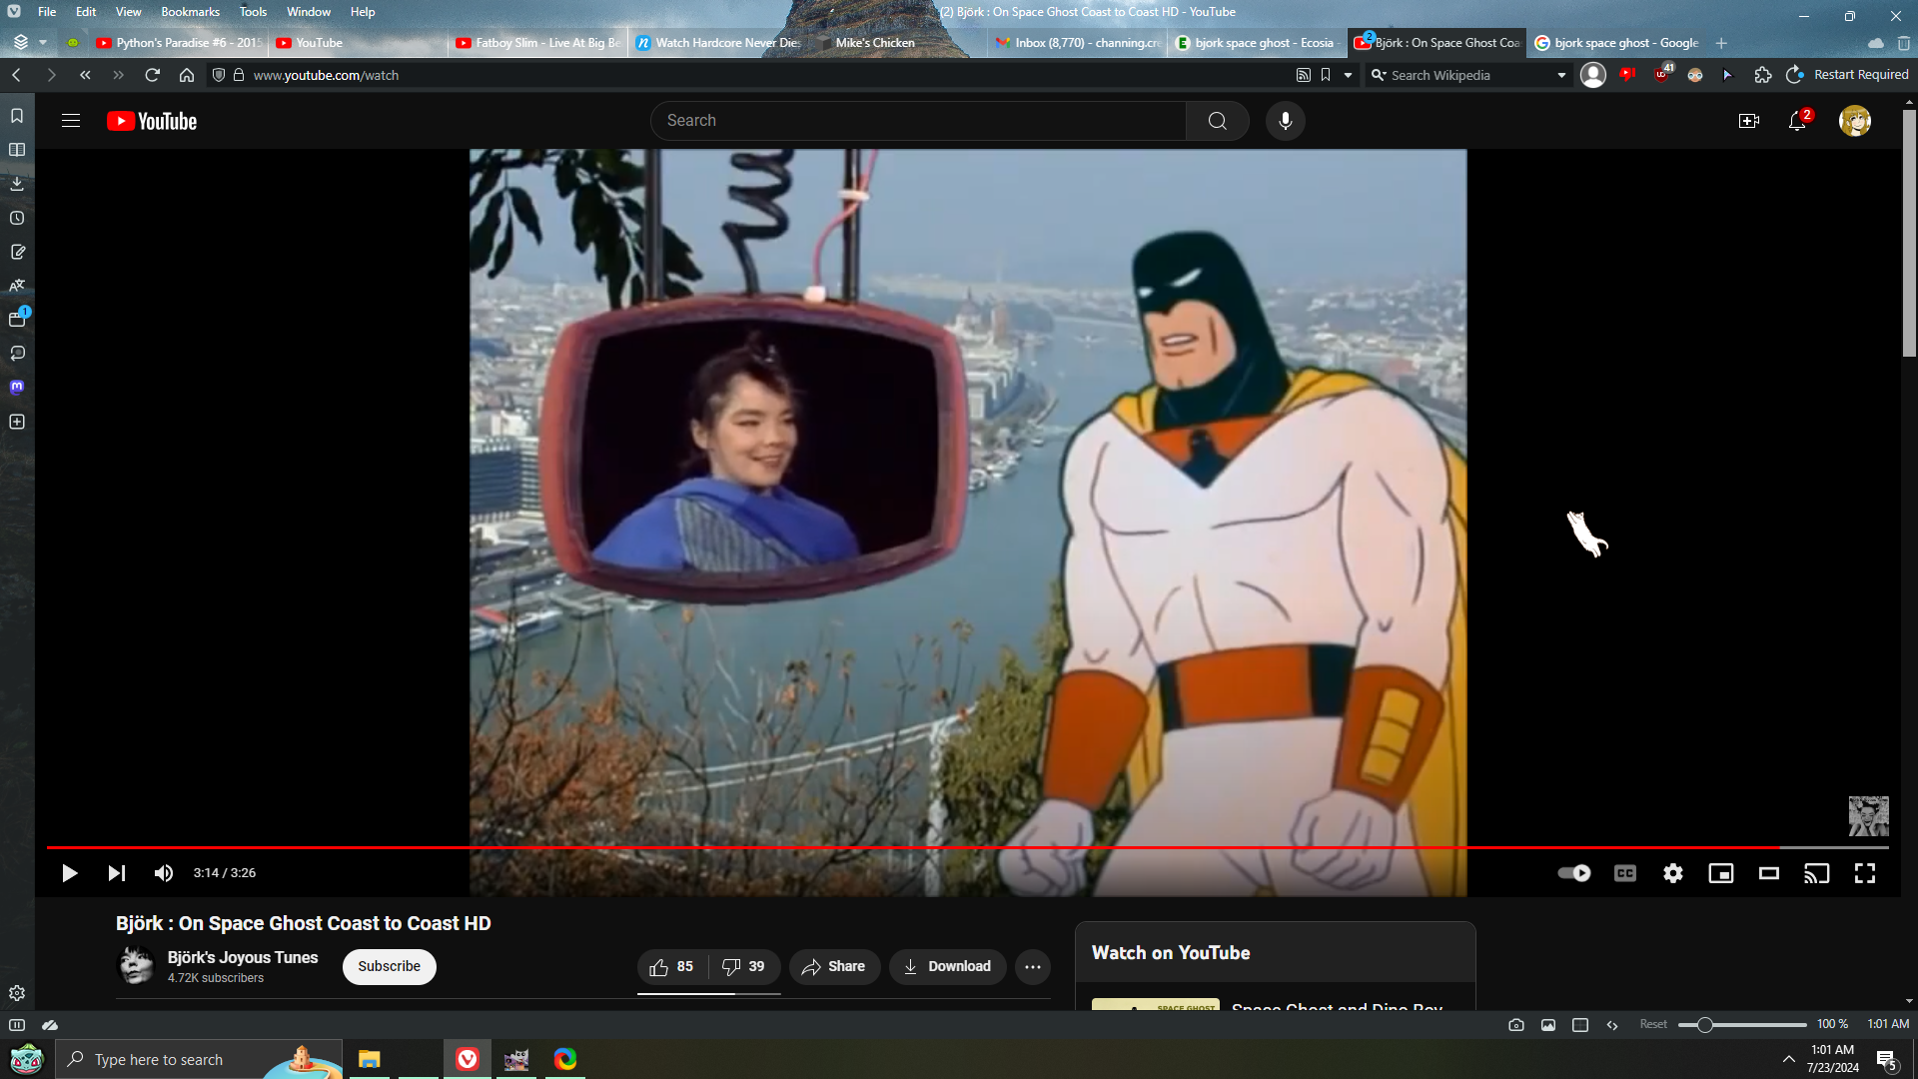Open video settings gear
The image size is (1918, 1079).
click(1672, 873)
